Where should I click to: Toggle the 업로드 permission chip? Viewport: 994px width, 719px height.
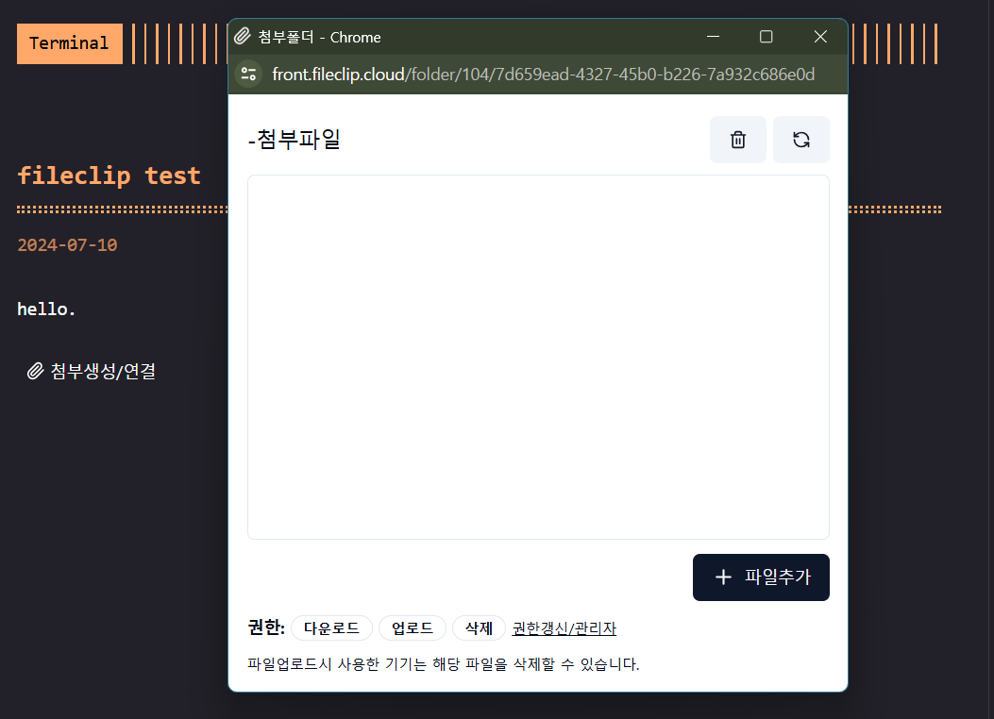coord(412,627)
